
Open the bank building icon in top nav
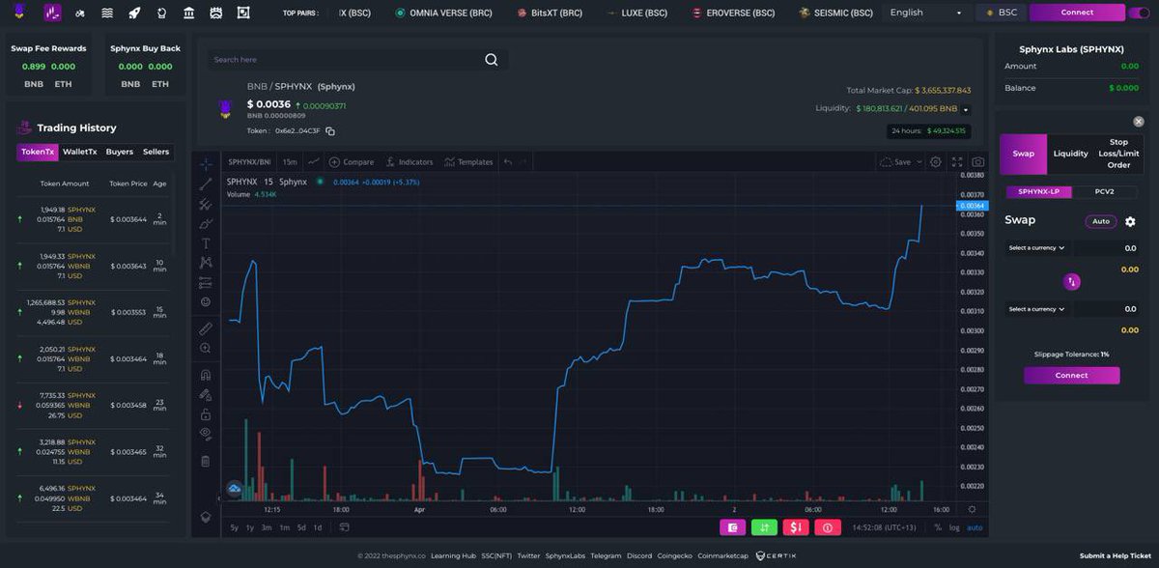tap(188, 13)
